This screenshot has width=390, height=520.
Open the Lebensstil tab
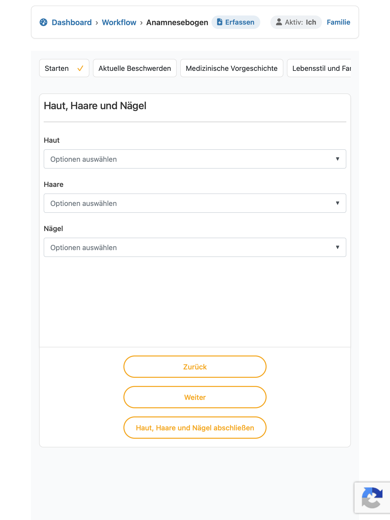(x=319, y=68)
